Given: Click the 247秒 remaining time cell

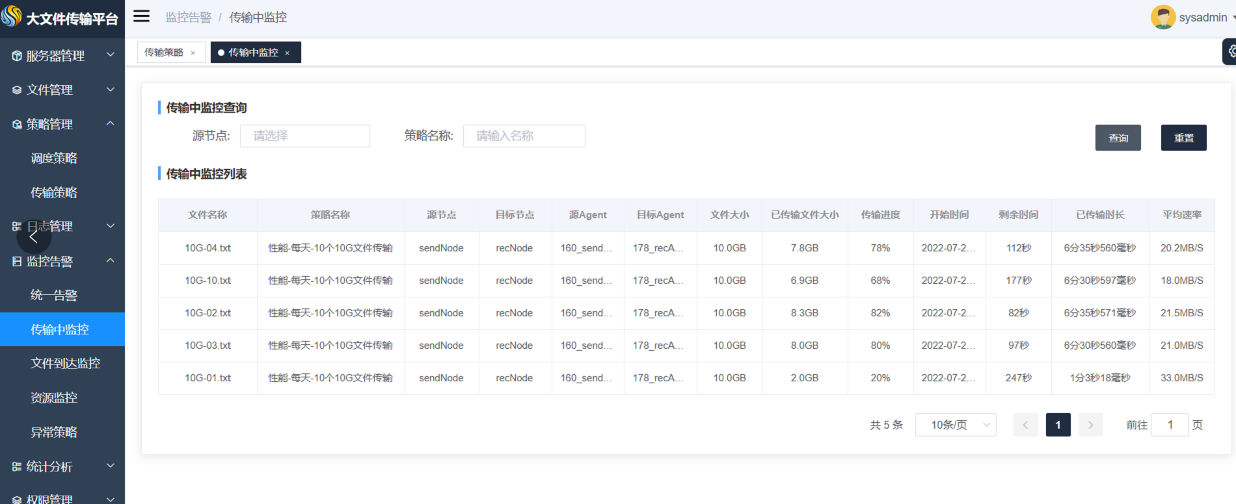Looking at the screenshot, I should [1019, 378].
